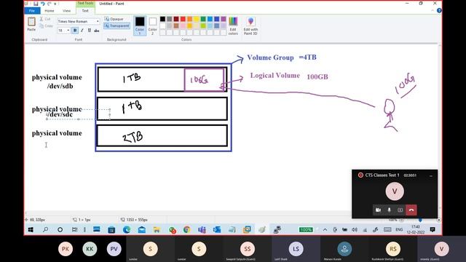Toggle Strikethrough formatting
Image resolution: width=466 pixels, height=262 pixels.
click(x=97, y=31)
